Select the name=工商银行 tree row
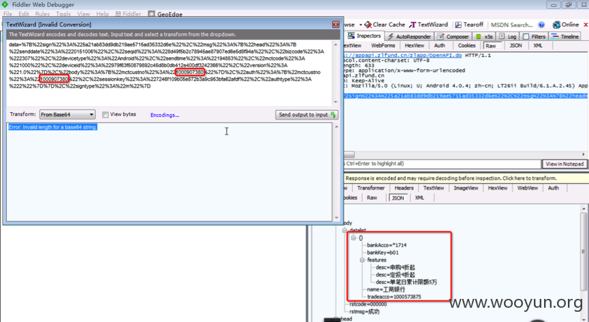589x322 pixels. [x=386, y=289]
